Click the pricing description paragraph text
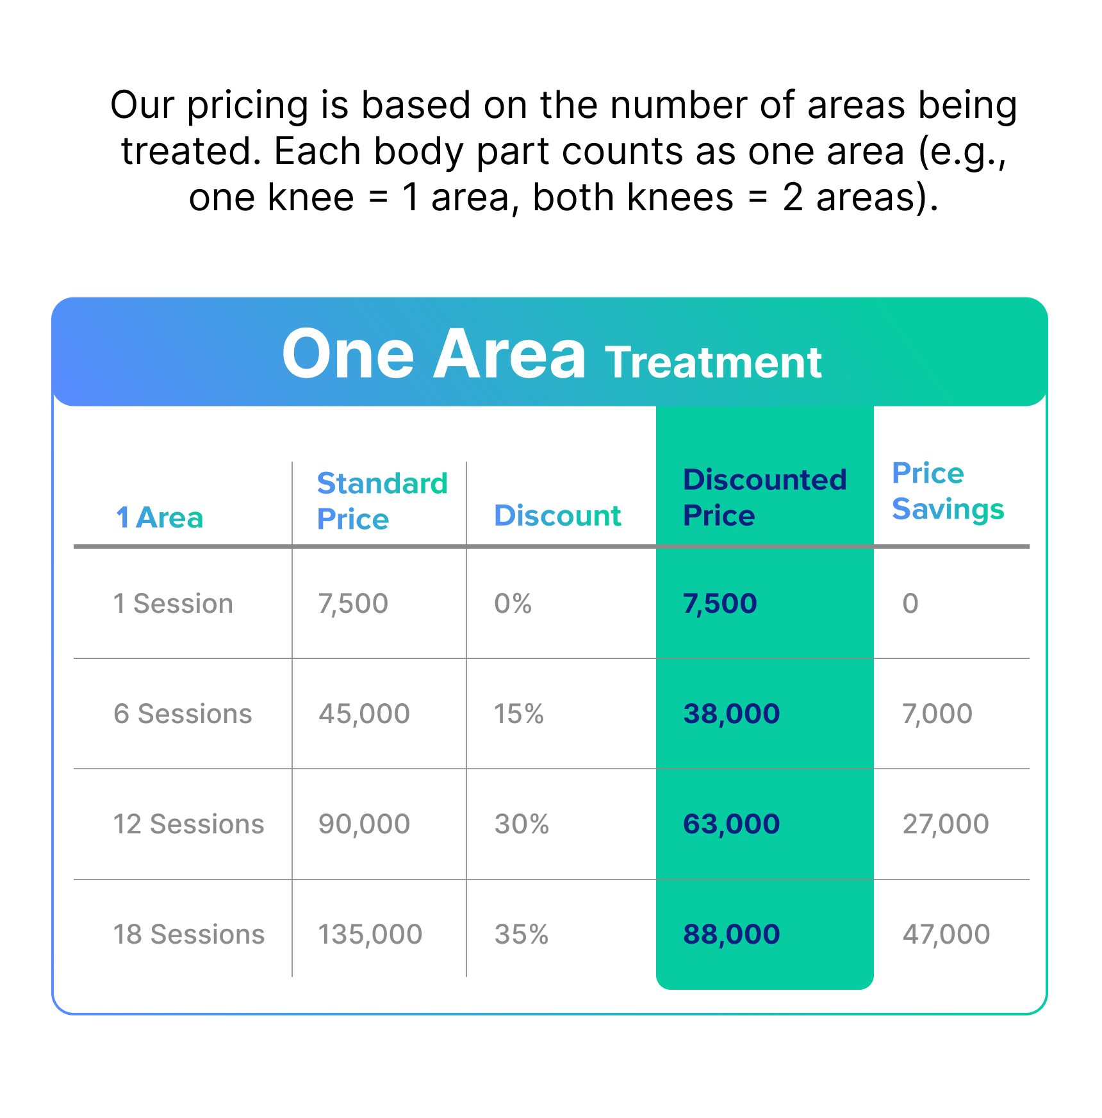1102x1118 pixels. [563, 151]
